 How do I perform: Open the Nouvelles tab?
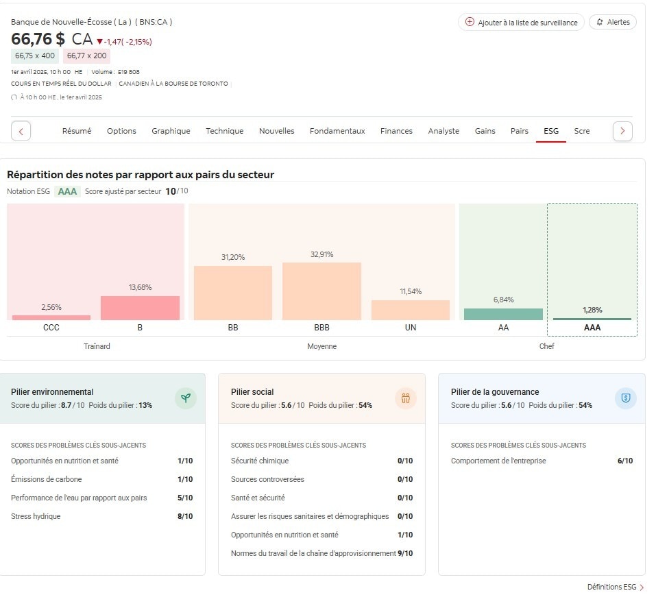click(x=276, y=131)
